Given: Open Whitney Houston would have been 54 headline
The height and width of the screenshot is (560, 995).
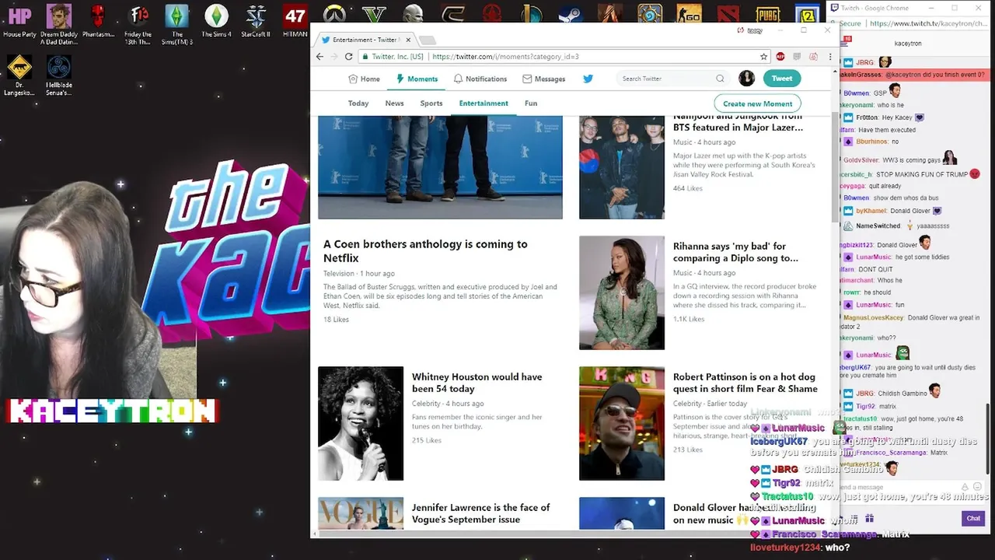Looking at the screenshot, I should click(x=477, y=383).
